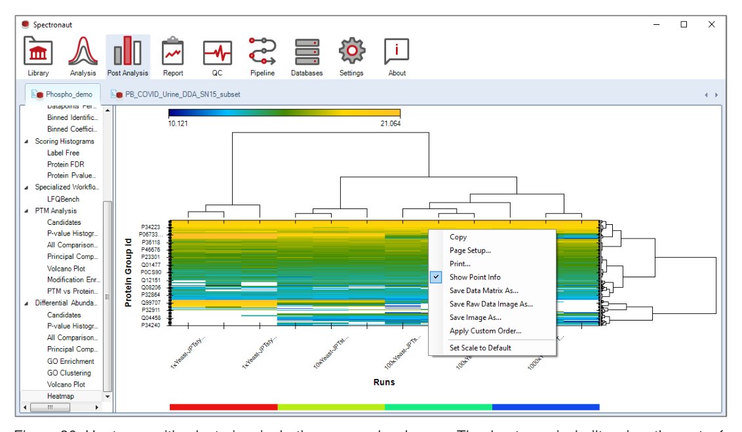Click the Spectronaut title bar logo

(26, 24)
